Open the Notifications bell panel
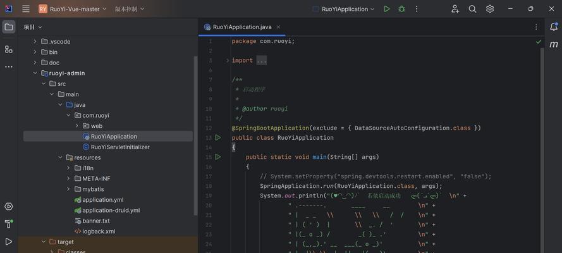Viewport: 562px width, 253px height. pyautogui.click(x=554, y=27)
